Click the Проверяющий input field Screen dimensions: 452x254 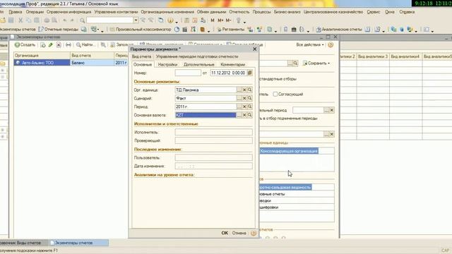click(213, 140)
